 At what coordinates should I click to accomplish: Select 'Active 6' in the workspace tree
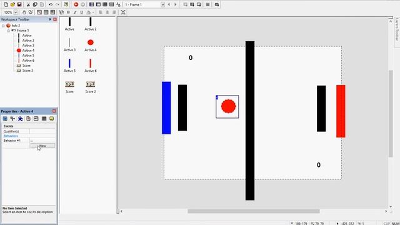pyautogui.click(x=28, y=61)
